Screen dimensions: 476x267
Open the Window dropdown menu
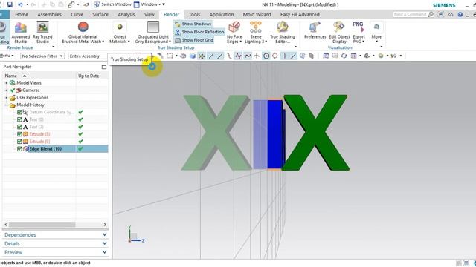[149, 4]
